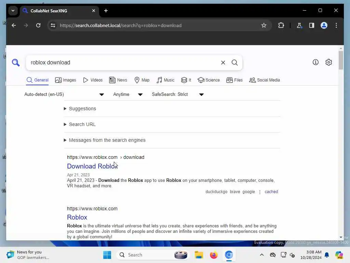The image size is (350, 263).
Task: Open the Auto-detect language dropdown
Action: pos(64,95)
